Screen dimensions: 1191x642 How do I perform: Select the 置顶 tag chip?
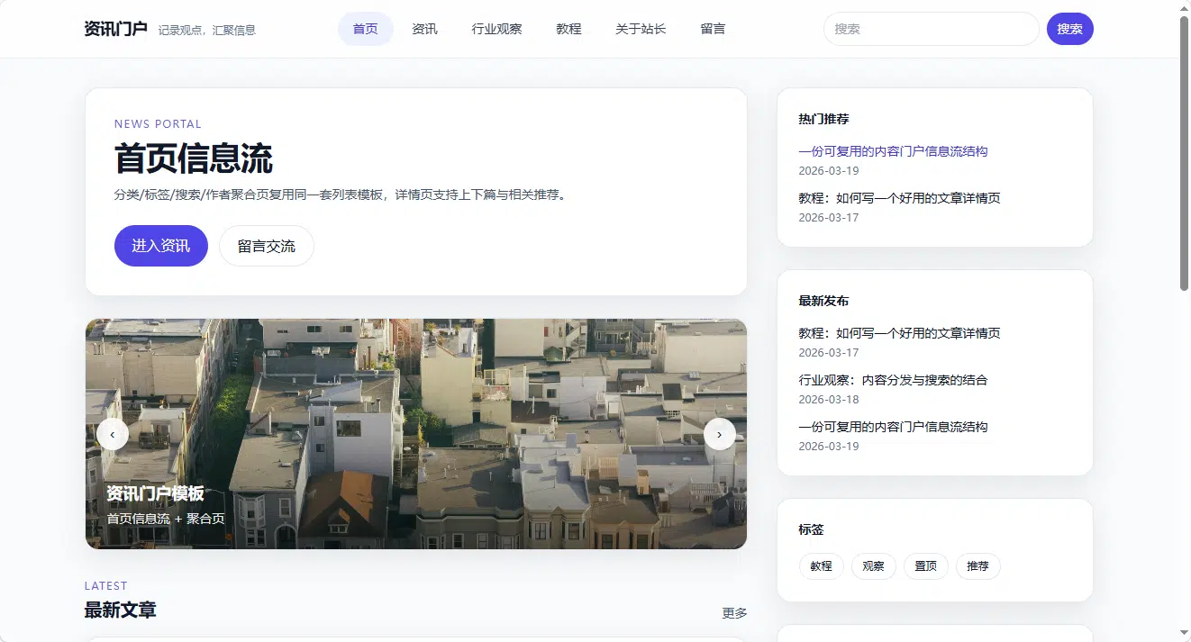click(925, 566)
